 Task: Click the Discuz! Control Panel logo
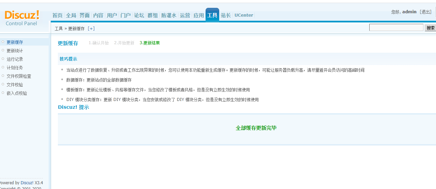(x=22, y=18)
